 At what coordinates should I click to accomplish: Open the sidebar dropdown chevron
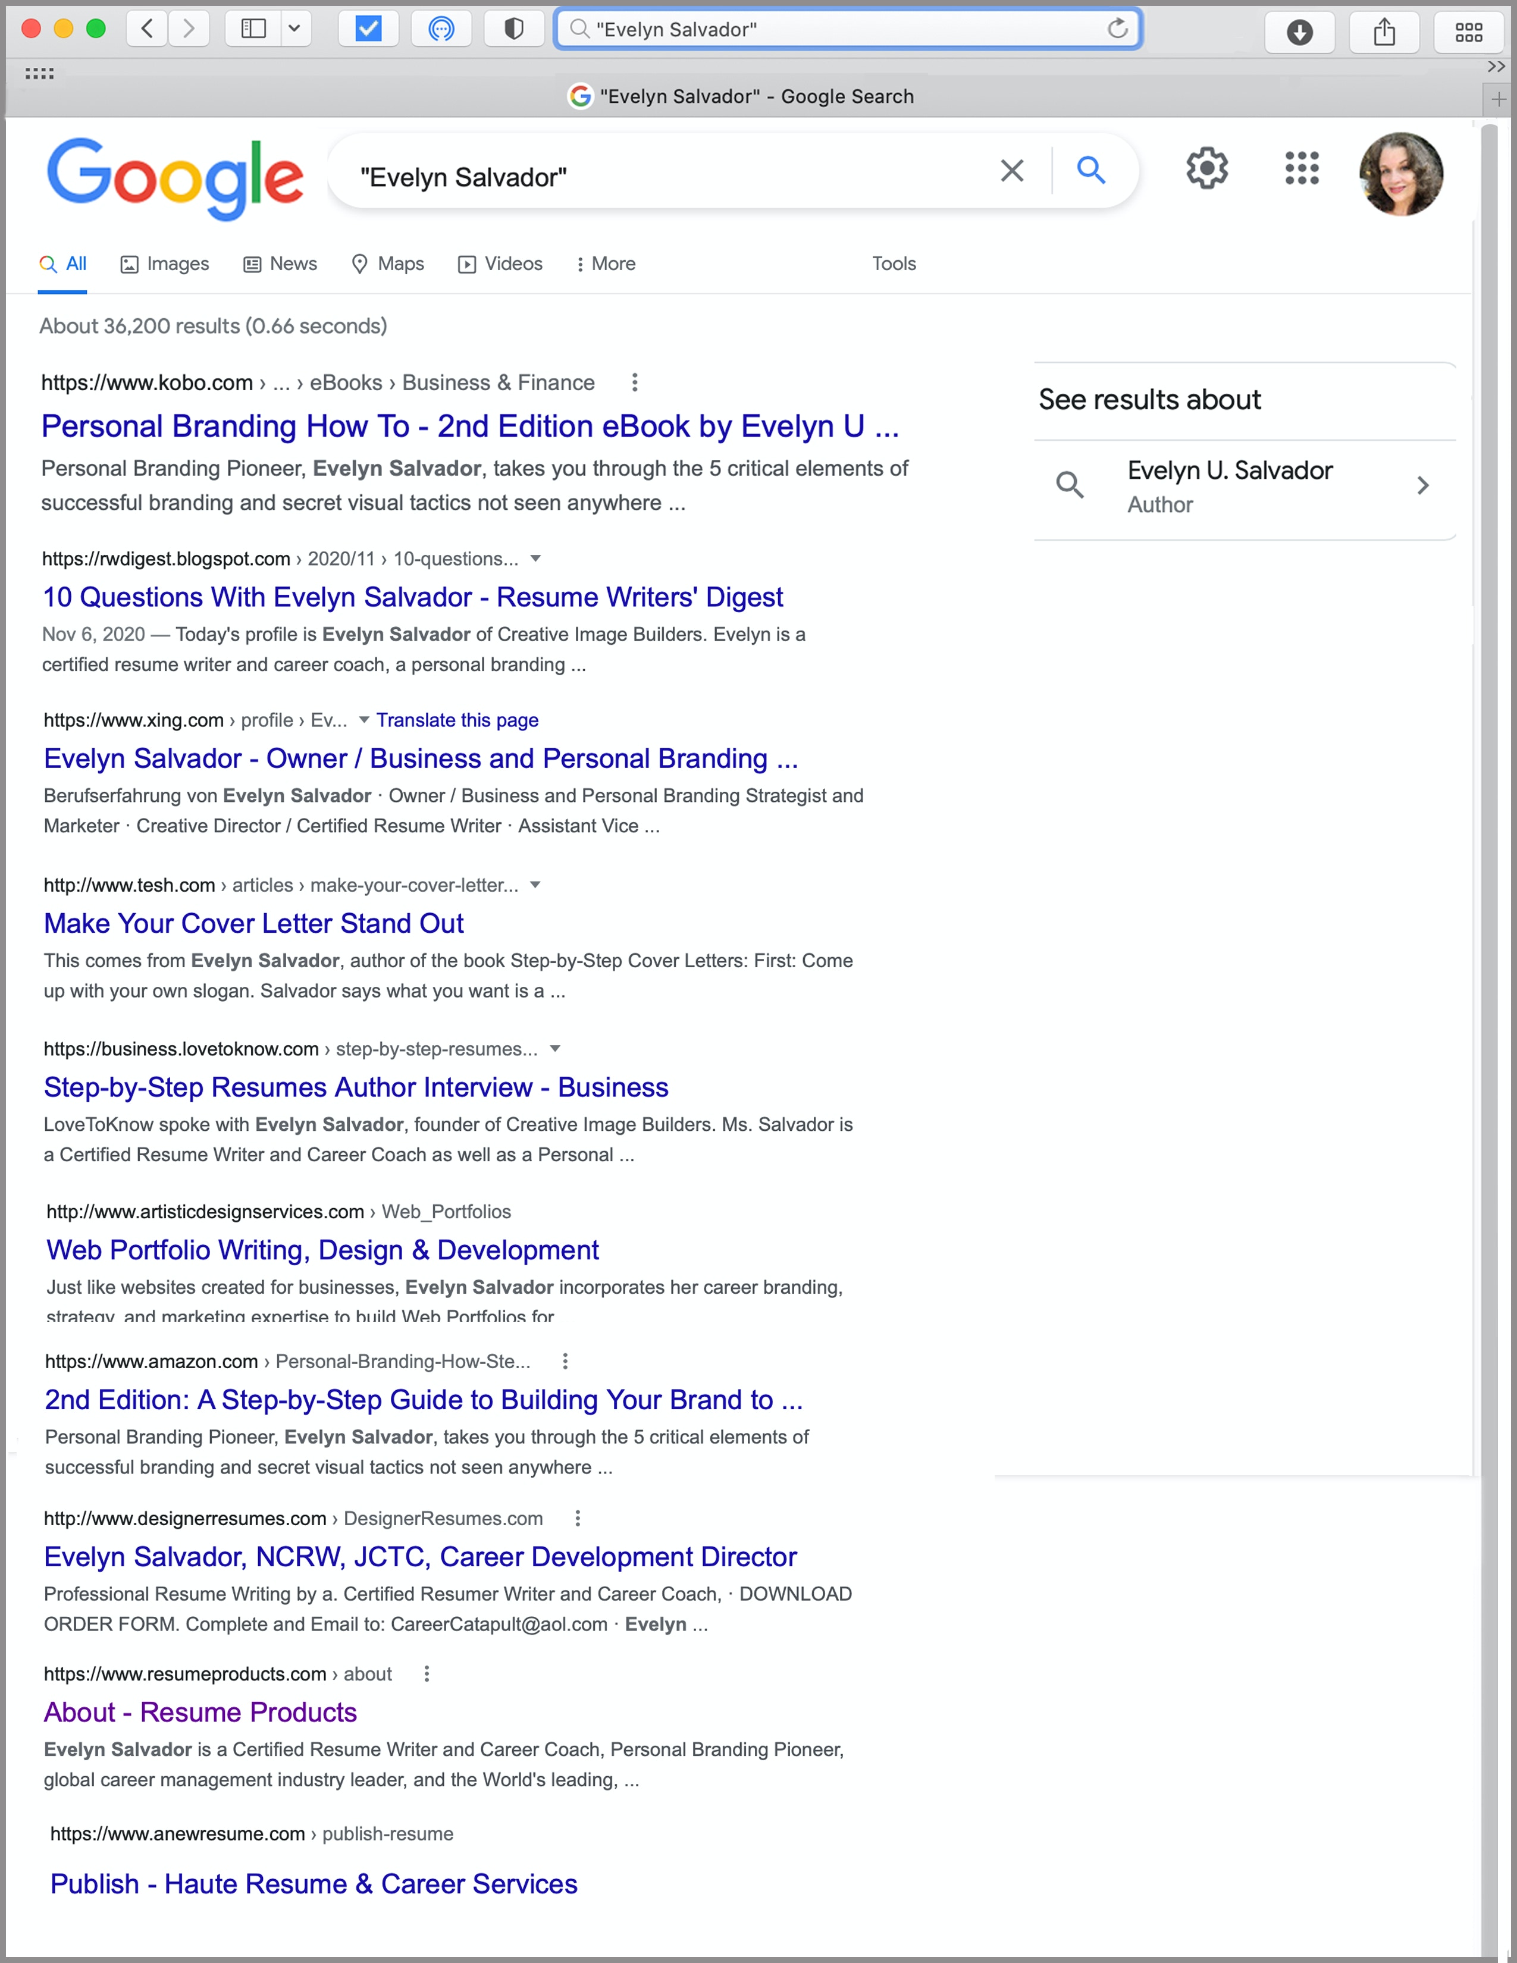tap(294, 29)
